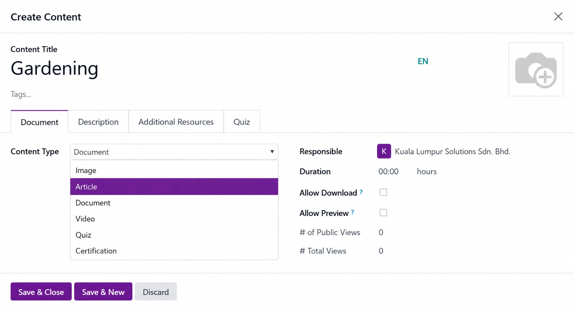The height and width of the screenshot is (310, 574).
Task: Switch to the Document tab
Action: click(39, 122)
